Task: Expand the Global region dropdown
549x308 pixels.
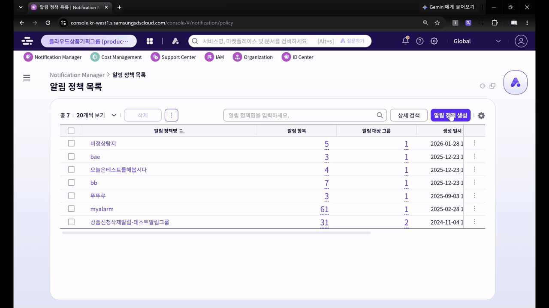Action: 477,41
